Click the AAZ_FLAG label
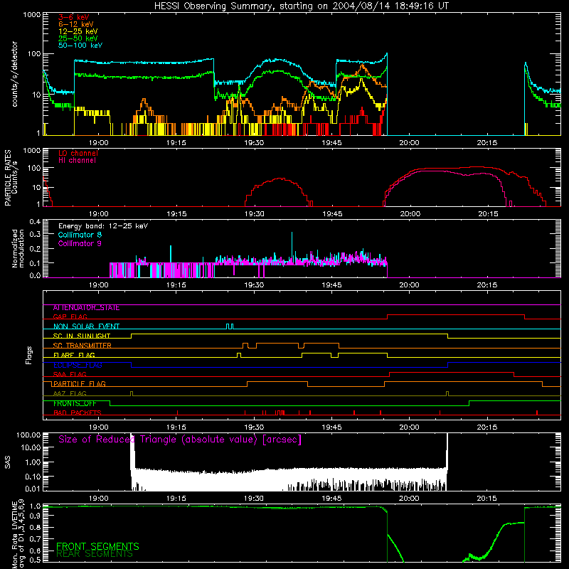This screenshot has width=569, height=569. (70, 394)
